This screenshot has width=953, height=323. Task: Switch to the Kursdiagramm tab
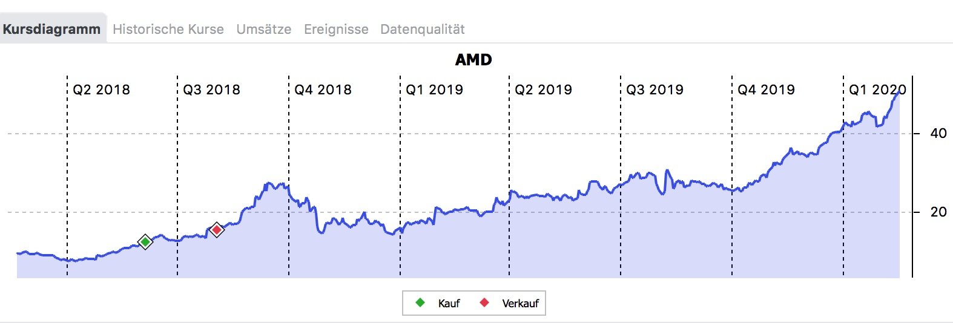[x=52, y=29]
